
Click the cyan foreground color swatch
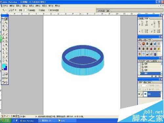[4, 66]
